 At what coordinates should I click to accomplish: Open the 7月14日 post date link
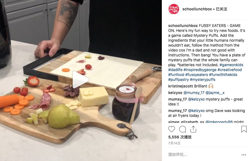pyautogui.click(x=174, y=143)
